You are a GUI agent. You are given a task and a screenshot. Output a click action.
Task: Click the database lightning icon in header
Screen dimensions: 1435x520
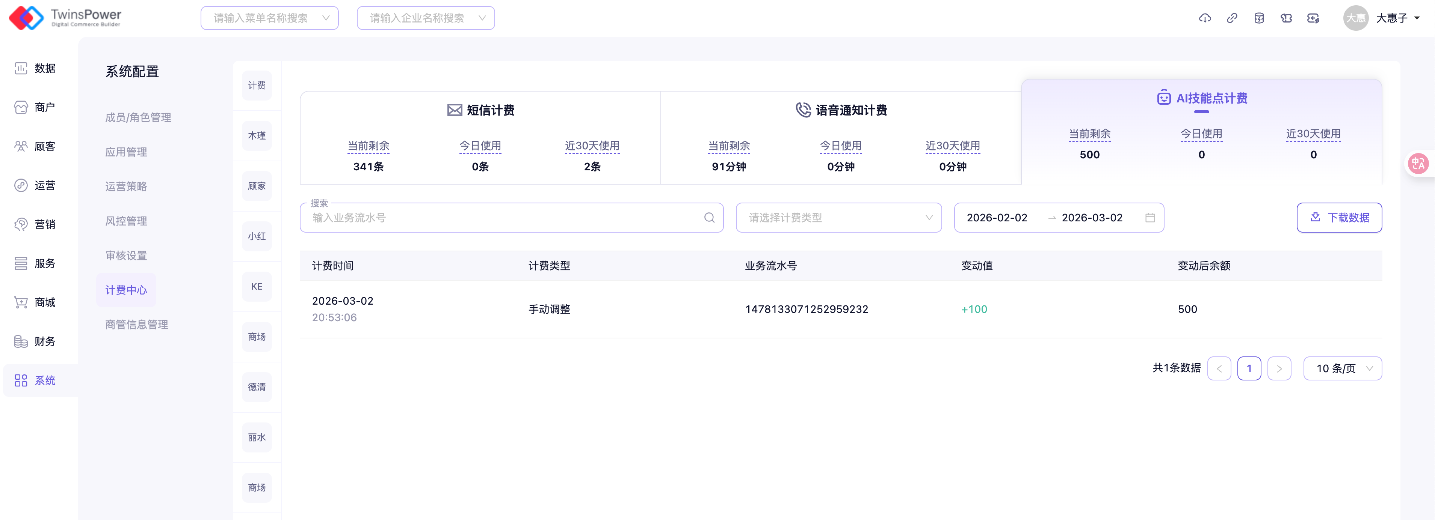(x=1258, y=18)
